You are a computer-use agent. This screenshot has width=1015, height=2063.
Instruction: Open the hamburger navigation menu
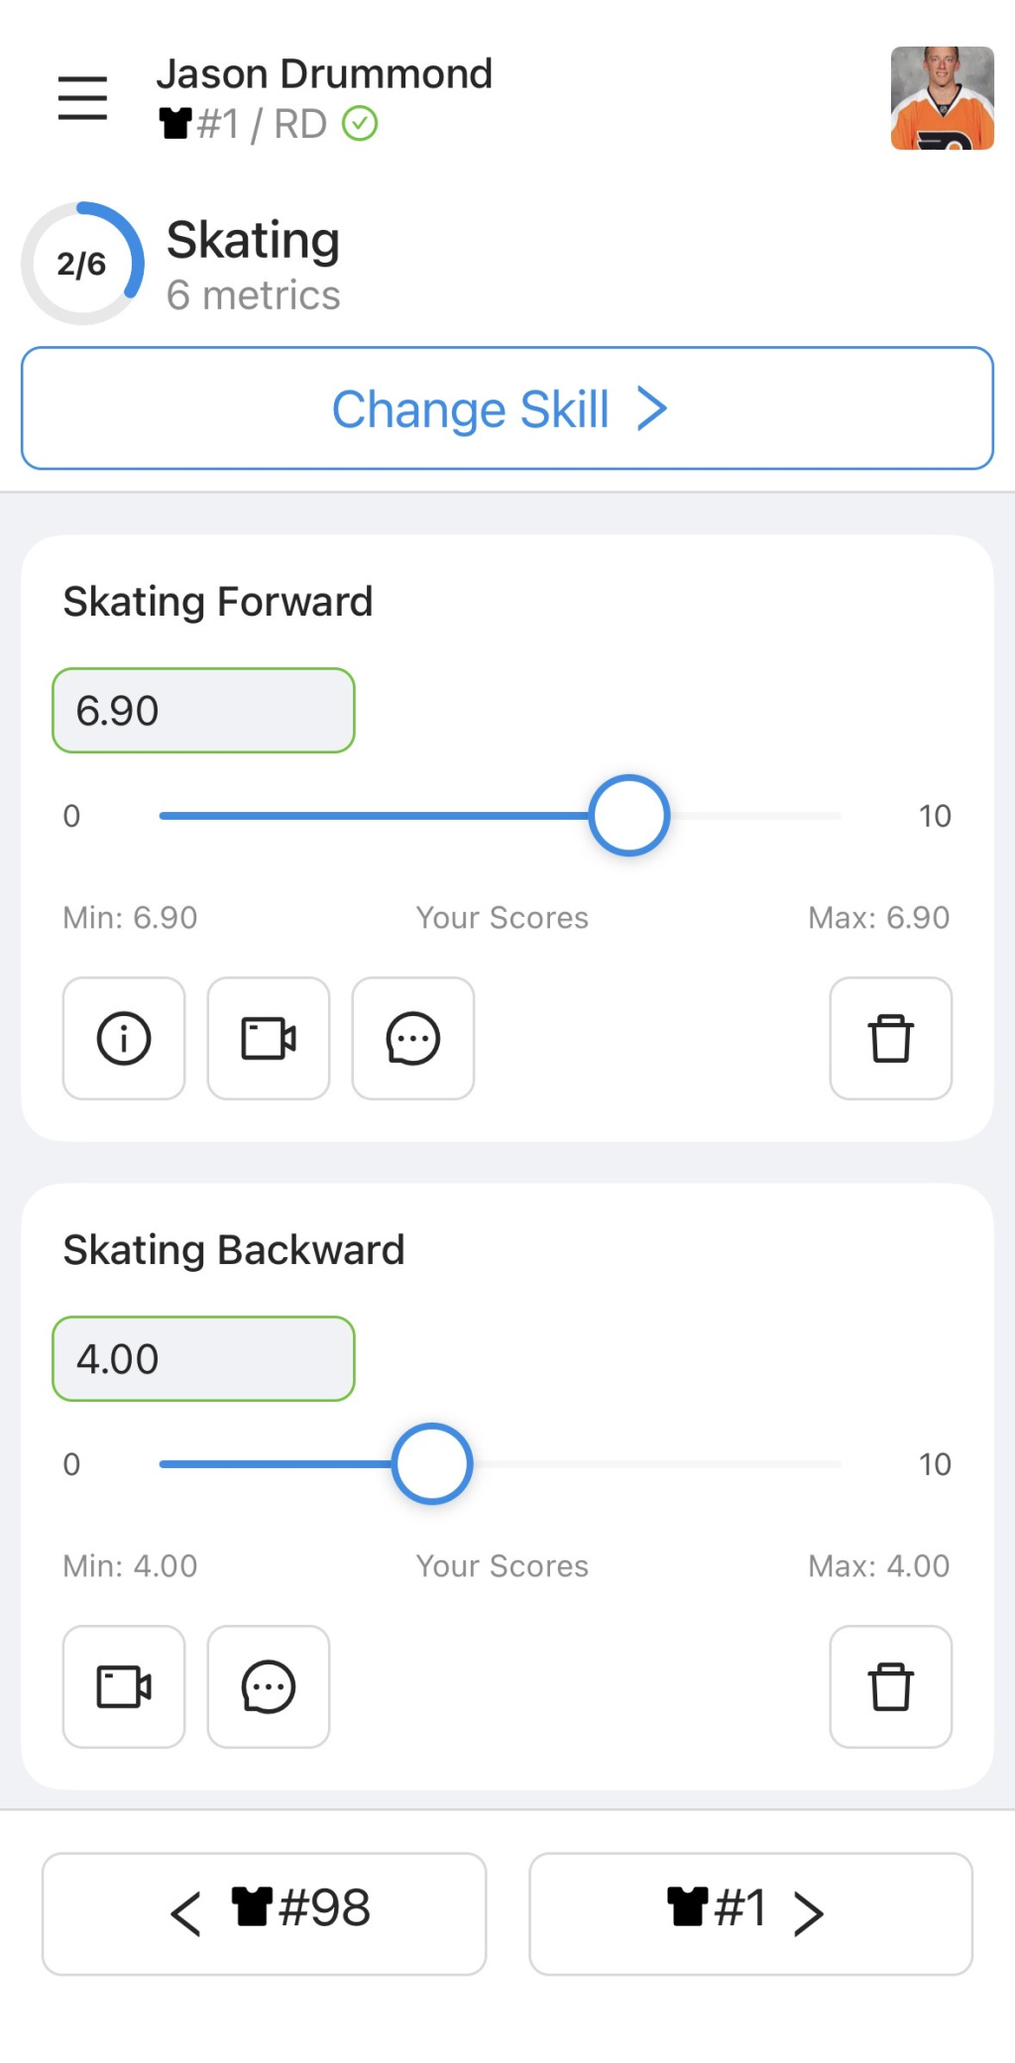pos(82,98)
